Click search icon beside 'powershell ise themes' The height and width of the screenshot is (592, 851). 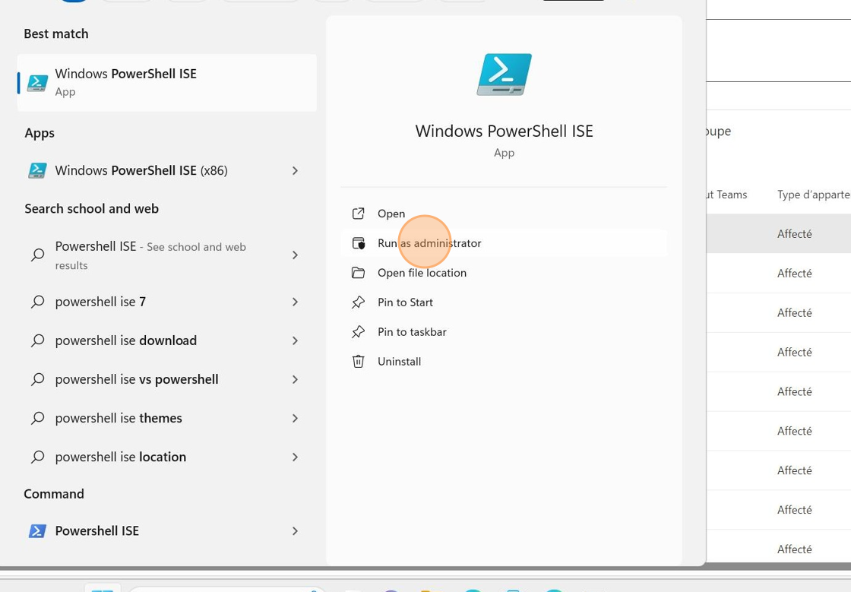click(37, 419)
